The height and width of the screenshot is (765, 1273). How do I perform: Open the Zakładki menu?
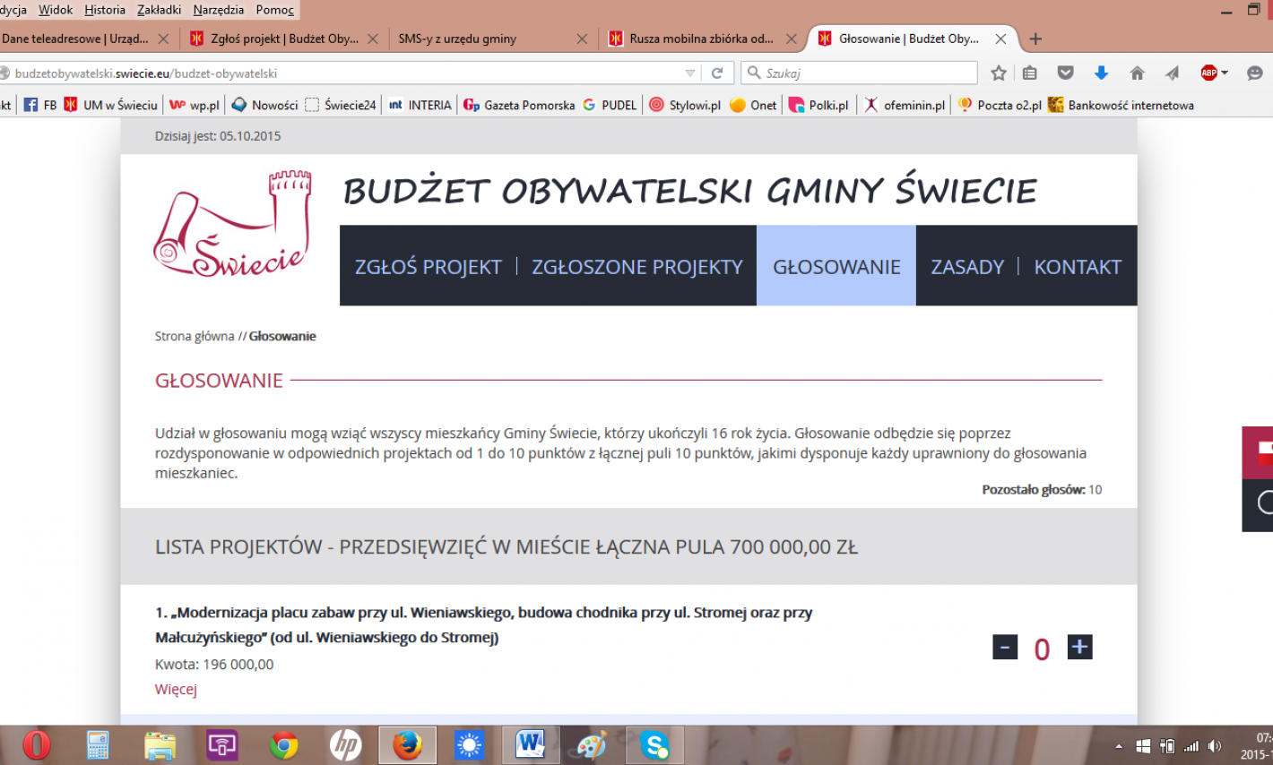160,10
